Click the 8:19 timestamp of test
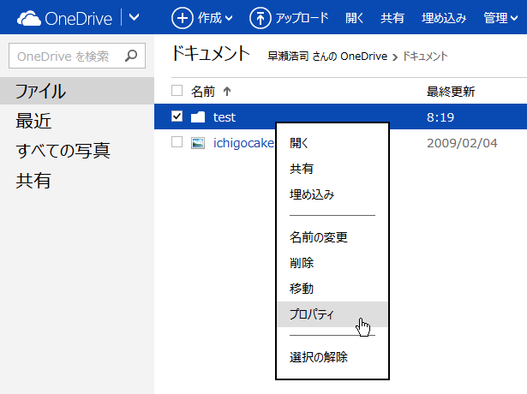 pyautogui.click(x=440, y=117)
